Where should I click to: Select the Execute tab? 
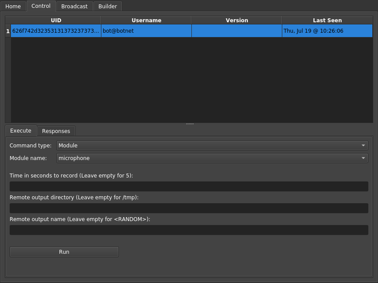point(21,130)
